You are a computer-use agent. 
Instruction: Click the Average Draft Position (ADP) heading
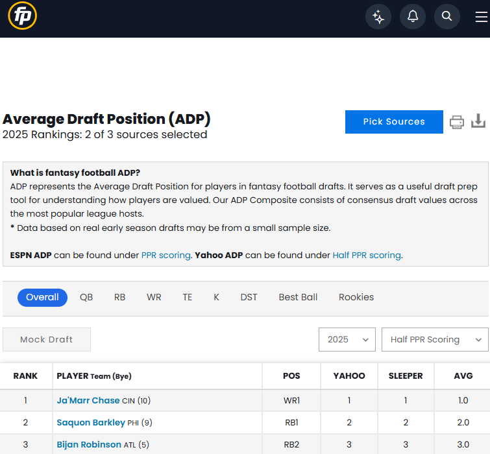pos(106,119)
